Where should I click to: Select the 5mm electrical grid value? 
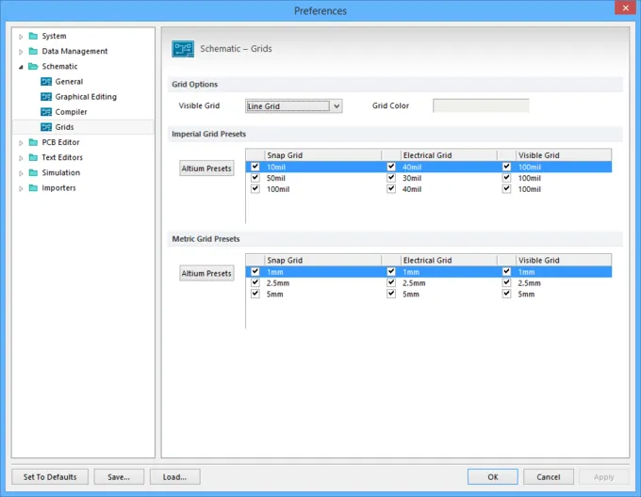point(411,294)
